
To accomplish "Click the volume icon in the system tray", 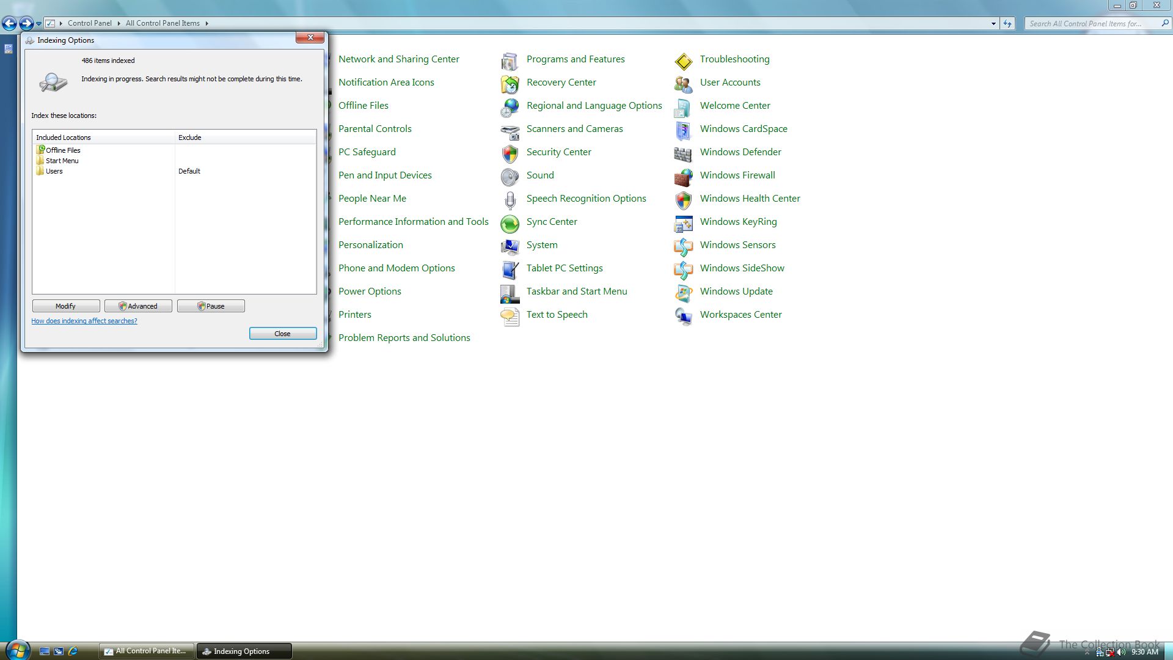I will 1121,652.
